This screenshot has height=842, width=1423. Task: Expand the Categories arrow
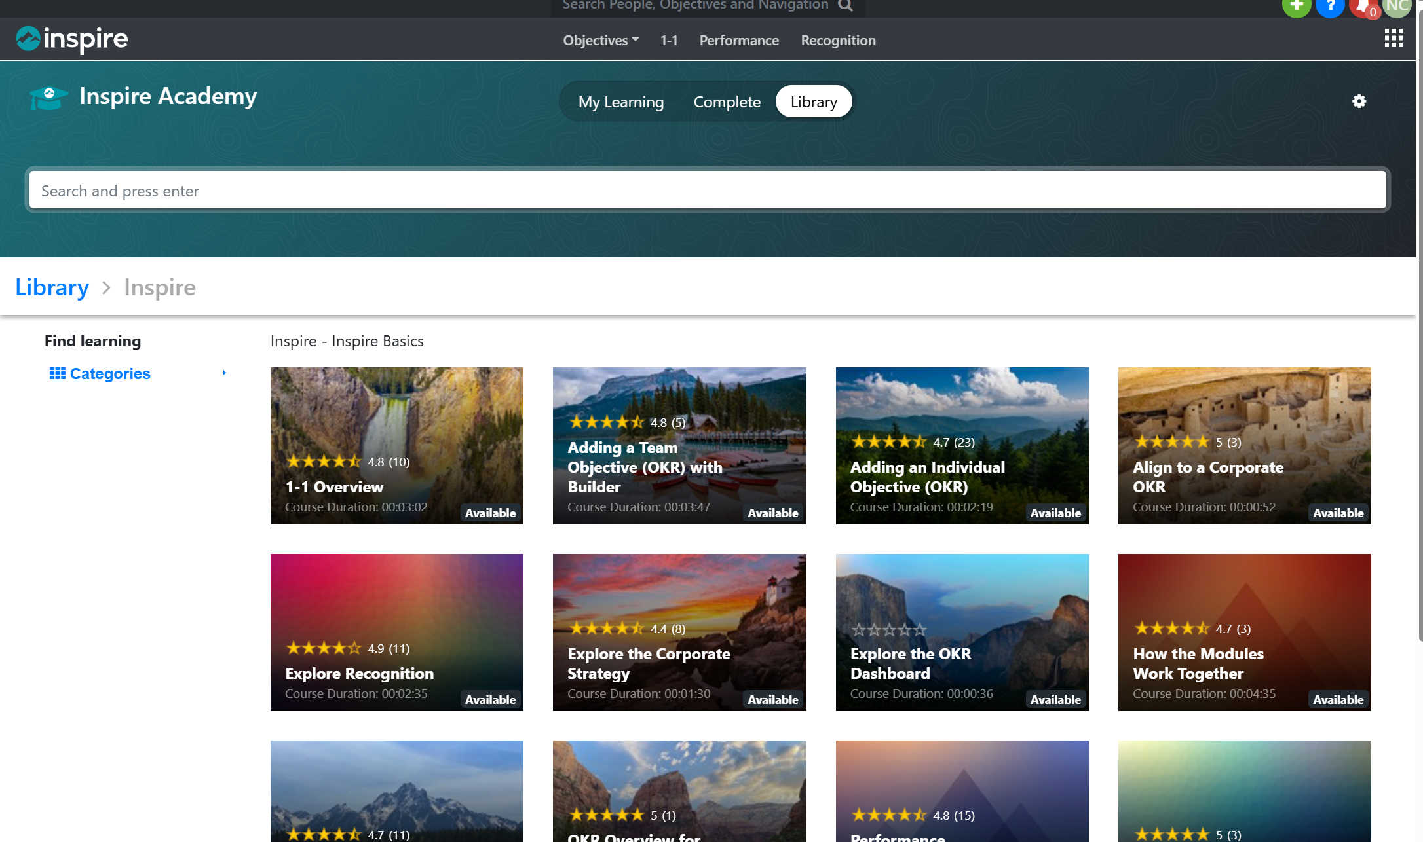point(225,373)
